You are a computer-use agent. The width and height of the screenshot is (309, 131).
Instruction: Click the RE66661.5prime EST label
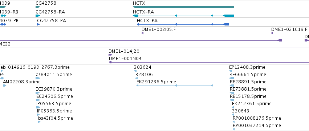[x=248, y=75]
